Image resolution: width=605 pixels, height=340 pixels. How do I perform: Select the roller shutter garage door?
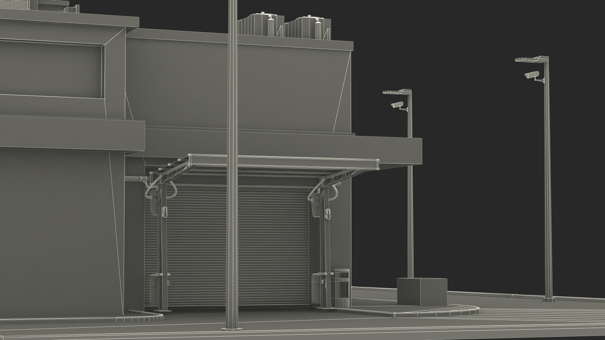point(227,246)
